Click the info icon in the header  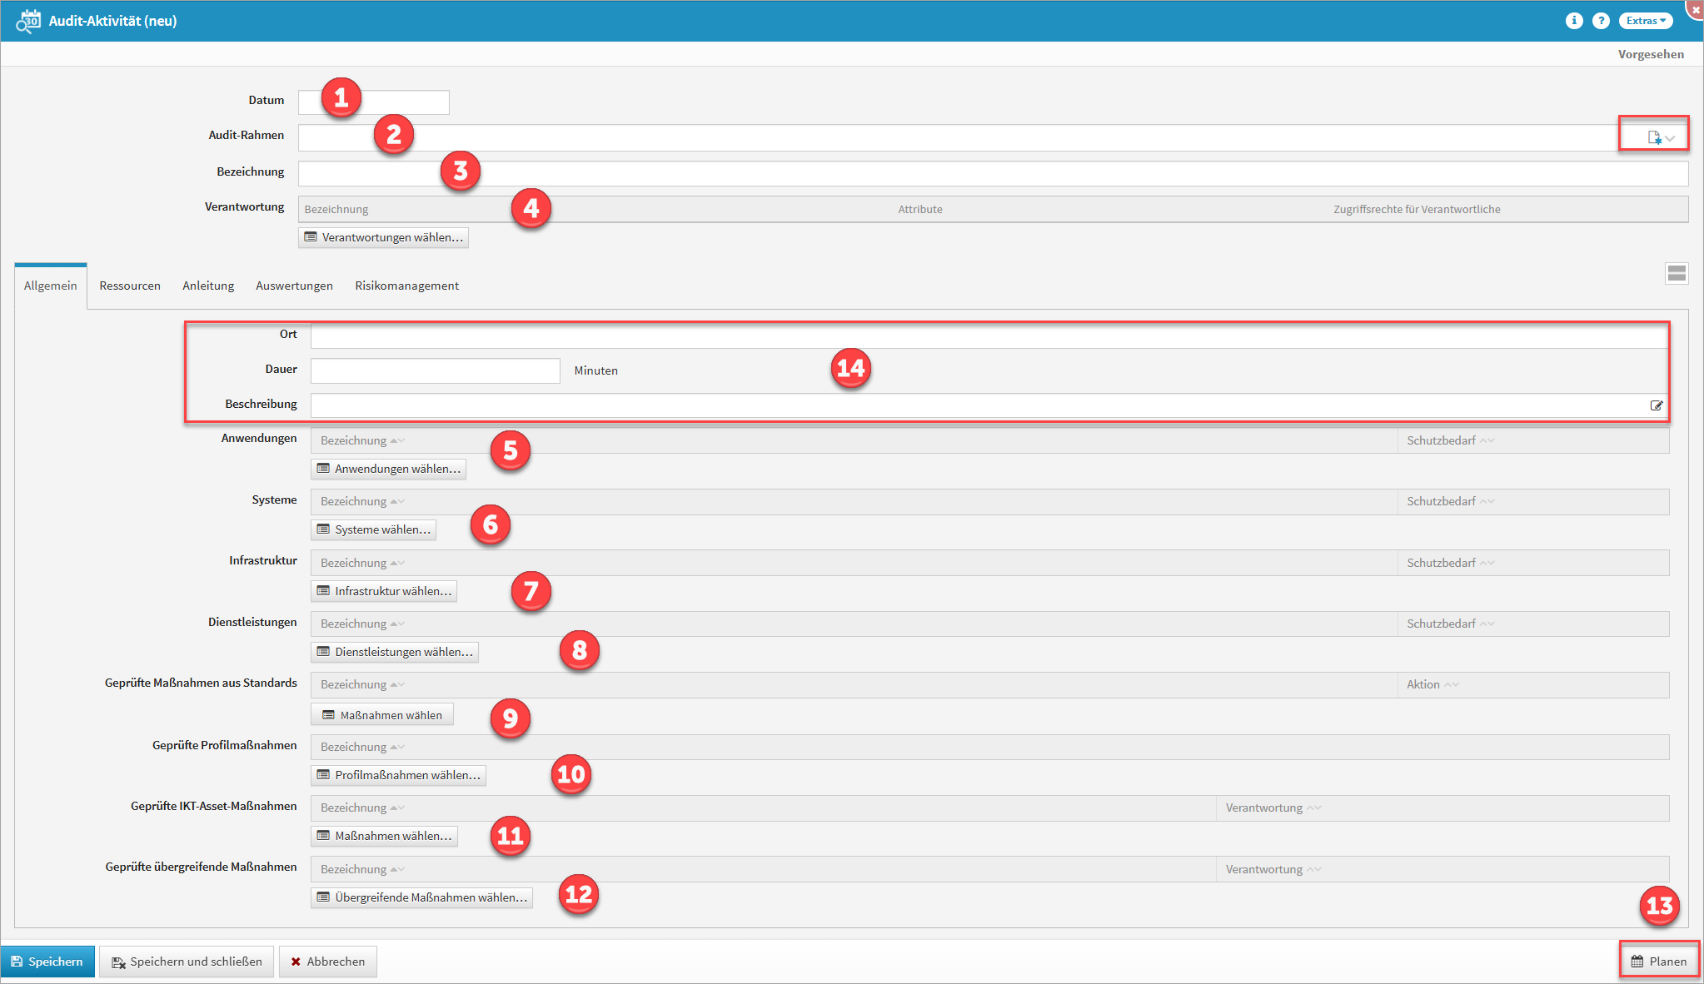pyautogui.click(x=1573, y=21)
